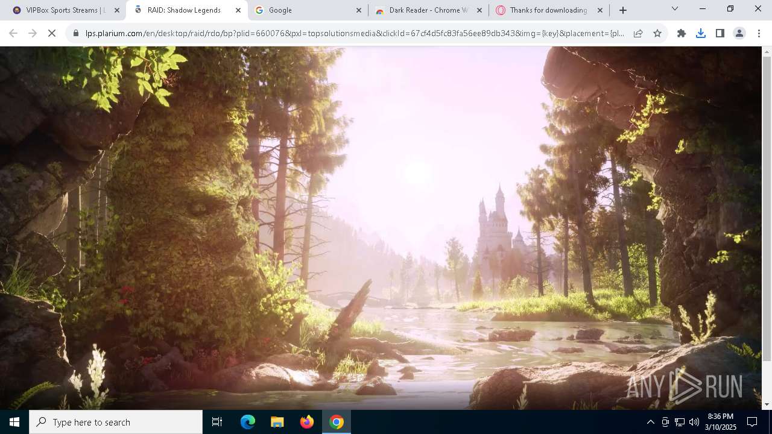Image resolution: width=772 pixels, height=434 pixels.
Task: Open the Windows Start menu
Action: click(14, 422)
